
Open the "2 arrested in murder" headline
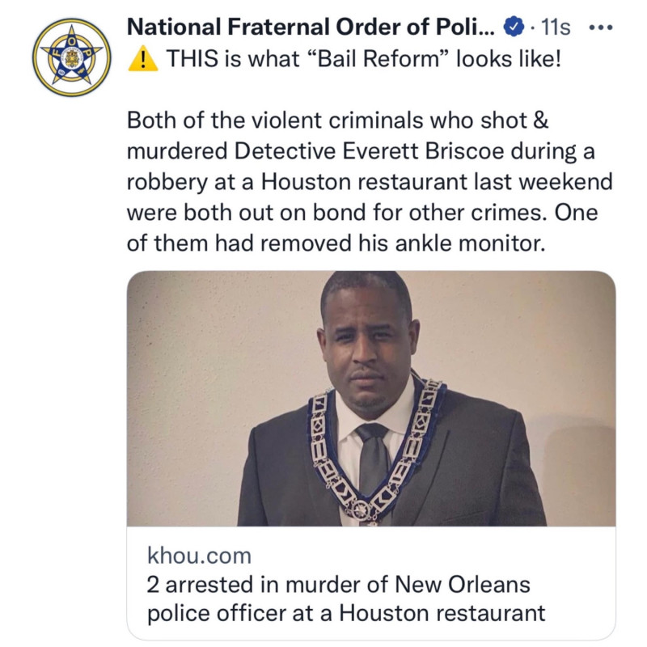pos(346,598)
